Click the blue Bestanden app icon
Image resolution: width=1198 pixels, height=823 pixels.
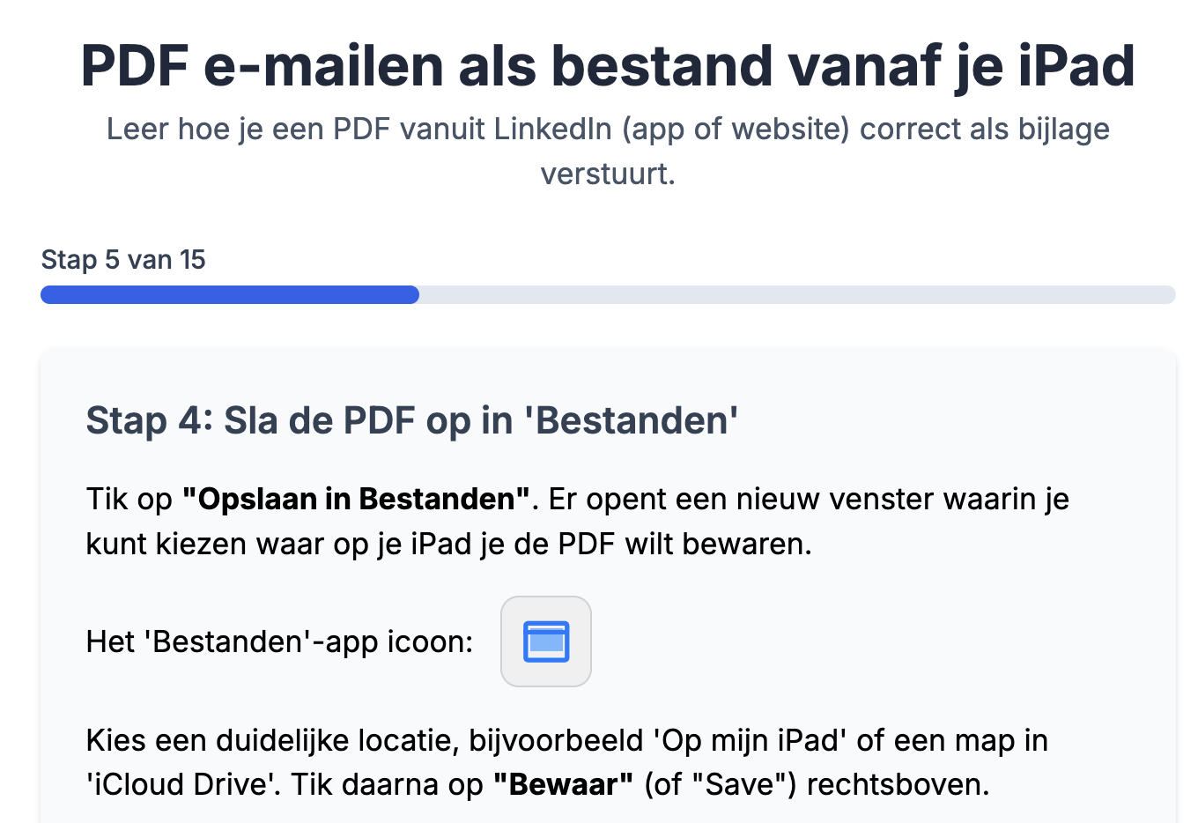pos(546,641)
